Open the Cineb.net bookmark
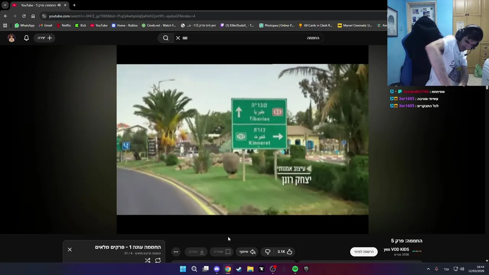The width and height of the screenshot is (489, 275). [x=159, y=26]
